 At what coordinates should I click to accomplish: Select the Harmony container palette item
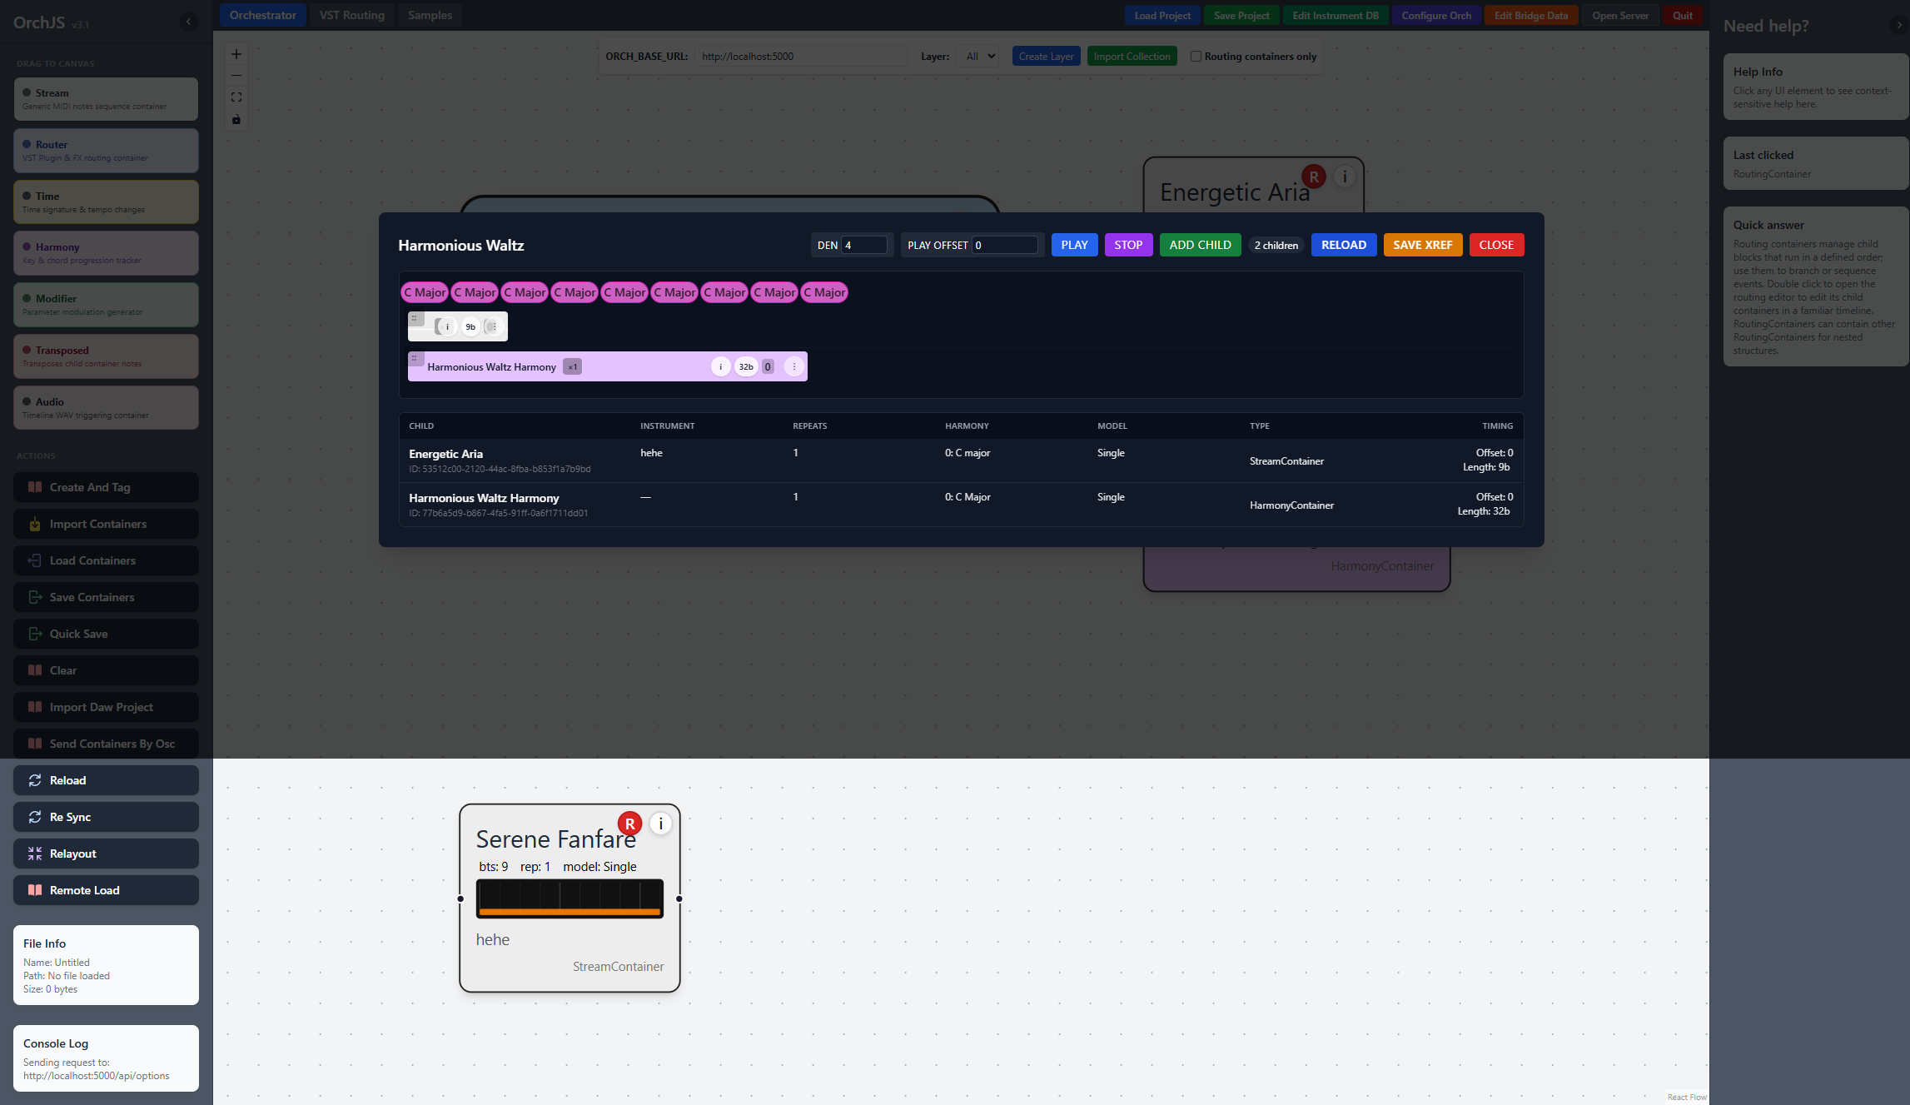(106, 253)
